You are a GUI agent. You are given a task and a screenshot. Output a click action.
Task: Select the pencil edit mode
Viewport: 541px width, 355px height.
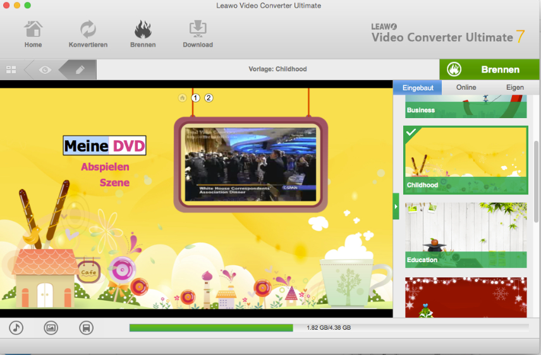coord(80,69)
